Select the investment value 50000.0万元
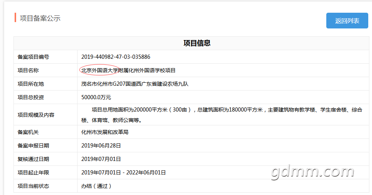This screenshot has width=372, height=195. (96, 97)
